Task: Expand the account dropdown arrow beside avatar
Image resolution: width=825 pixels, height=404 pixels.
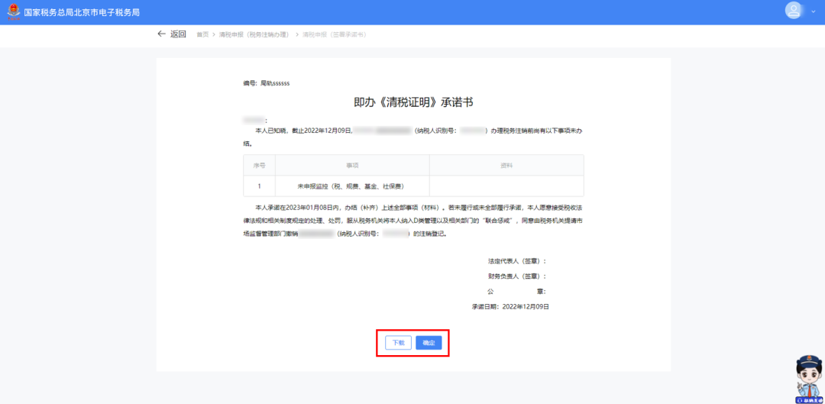Action: tap(812, 11)
